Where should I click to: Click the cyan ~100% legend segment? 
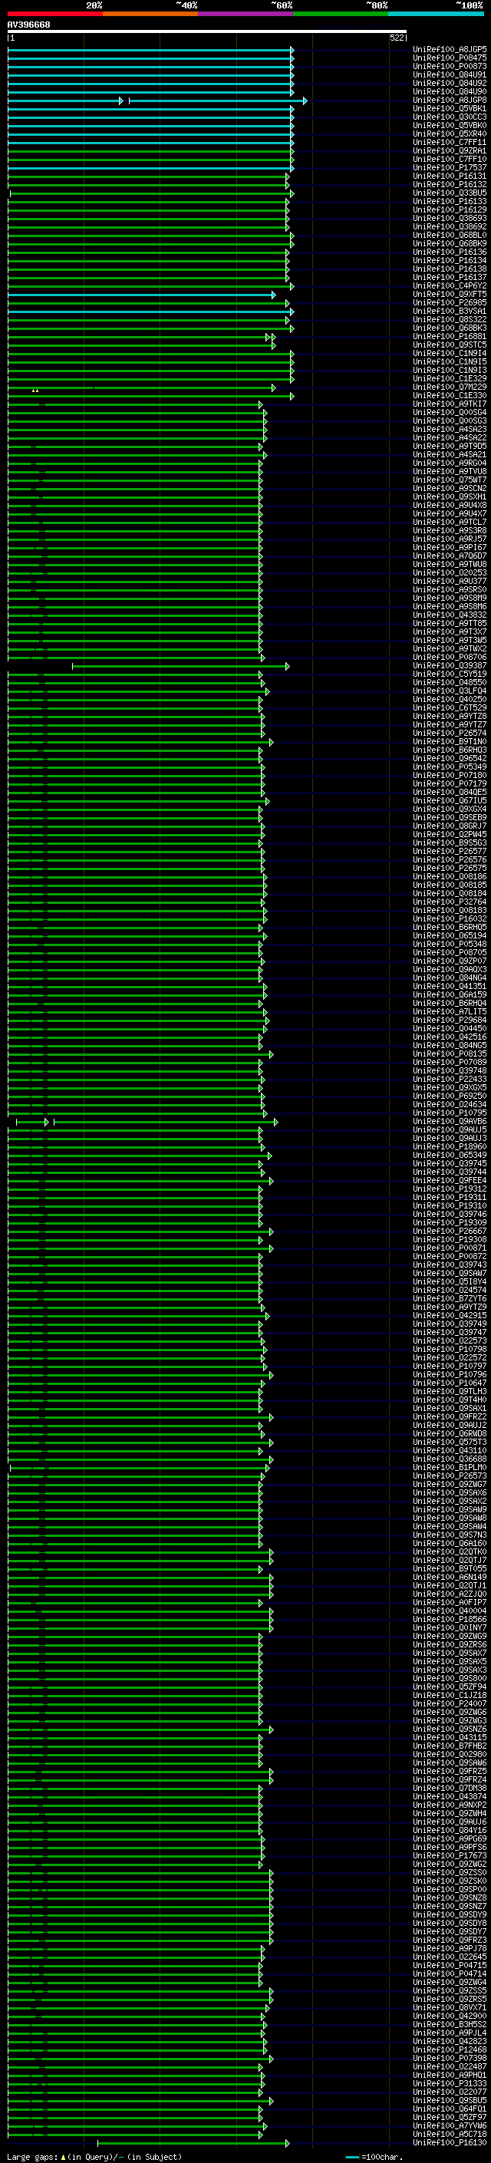click(436, 14)
